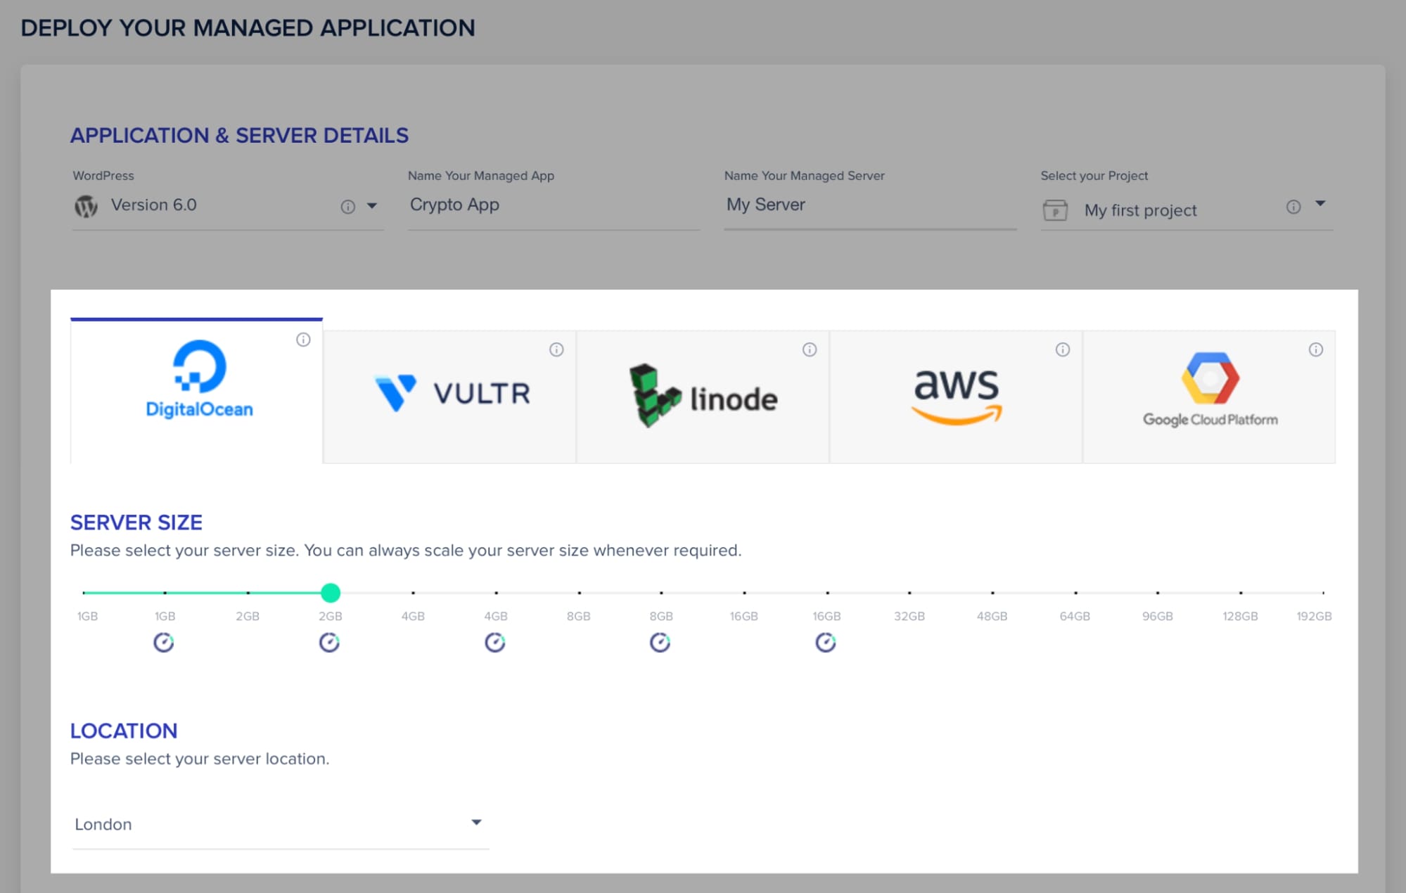Click the Linode info icon
The width and height of the screenshot is (1406, 893).
810,349
